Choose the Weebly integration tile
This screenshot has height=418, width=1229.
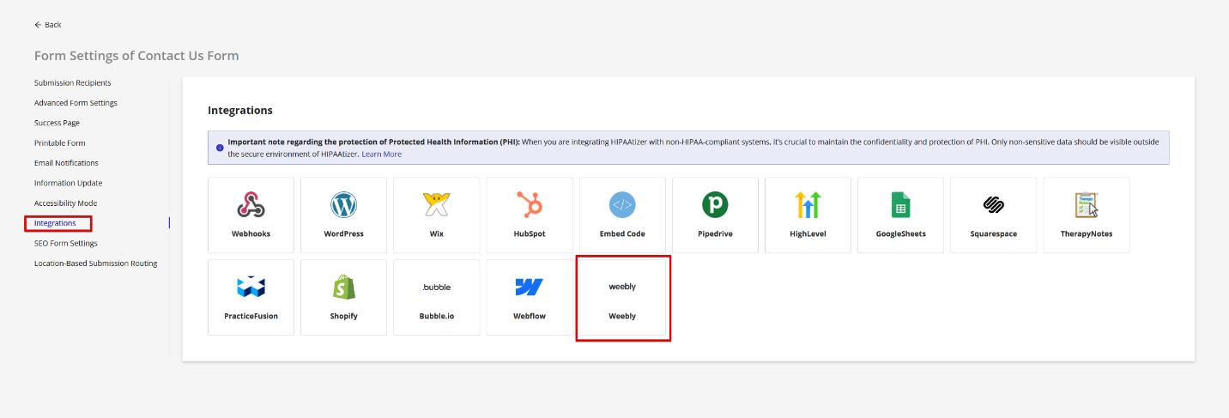(622, 297)
